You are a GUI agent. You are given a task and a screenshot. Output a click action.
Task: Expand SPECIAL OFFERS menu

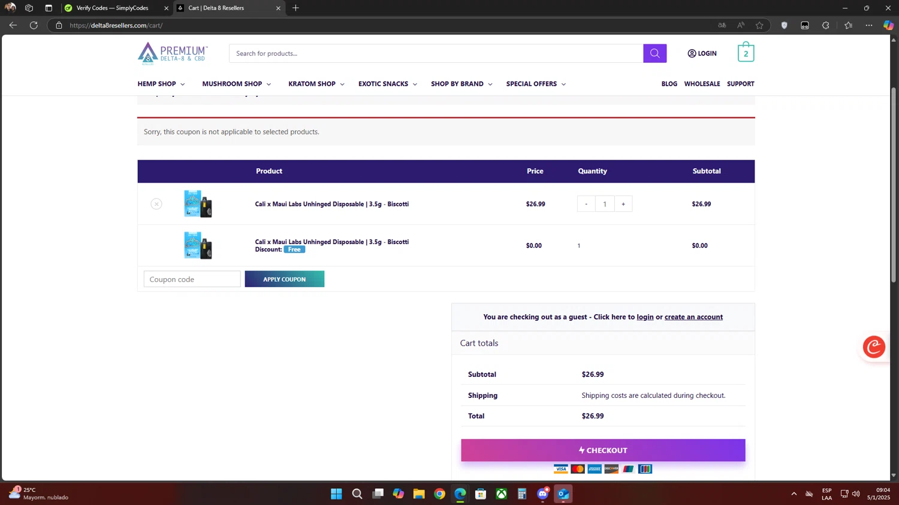tap(536, 84)
